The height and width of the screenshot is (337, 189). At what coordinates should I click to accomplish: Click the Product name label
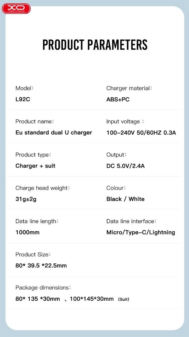pos(35,121)
